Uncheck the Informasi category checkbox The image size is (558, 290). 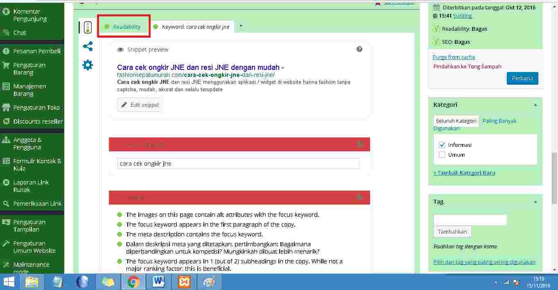coord(442,145)
